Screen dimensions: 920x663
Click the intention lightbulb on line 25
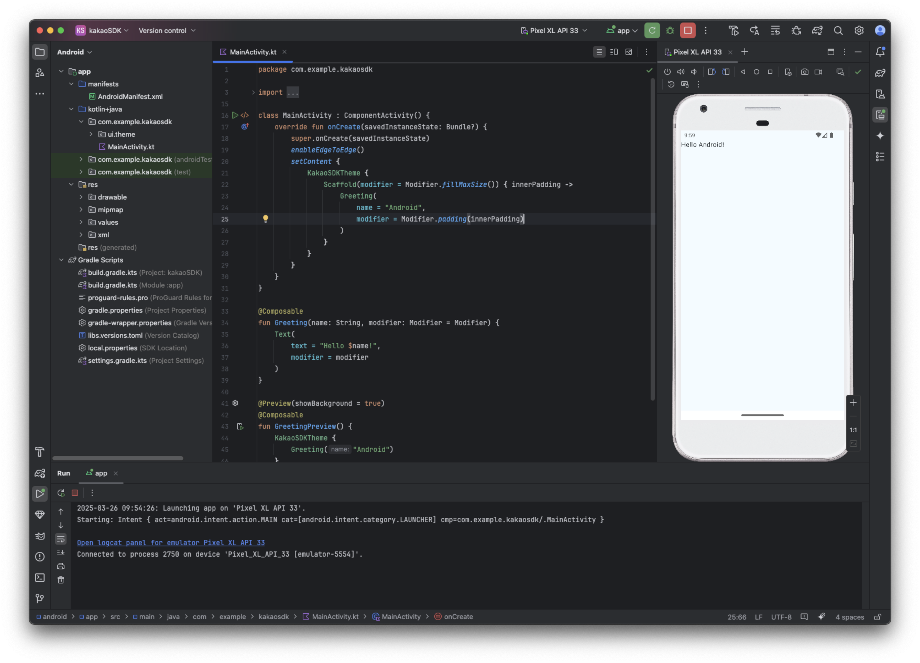pos(265,219)
